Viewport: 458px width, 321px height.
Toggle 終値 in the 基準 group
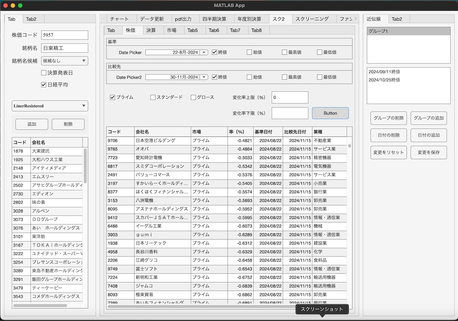pyautogui.click(x=214, y=52)
